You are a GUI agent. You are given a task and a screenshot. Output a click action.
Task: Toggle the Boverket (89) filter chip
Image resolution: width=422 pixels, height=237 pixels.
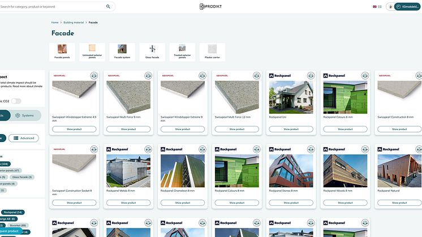(18, 226)
